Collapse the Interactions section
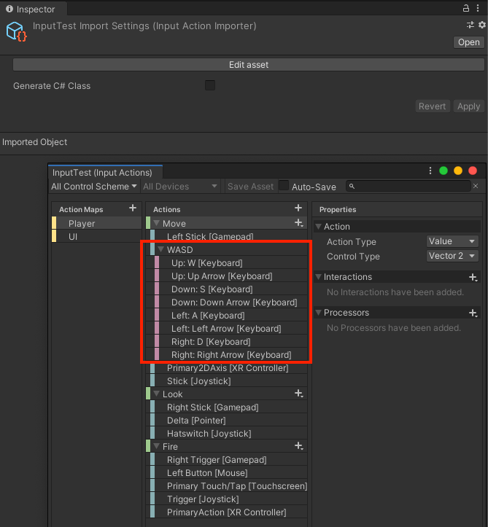 click(x=318, y=277)
